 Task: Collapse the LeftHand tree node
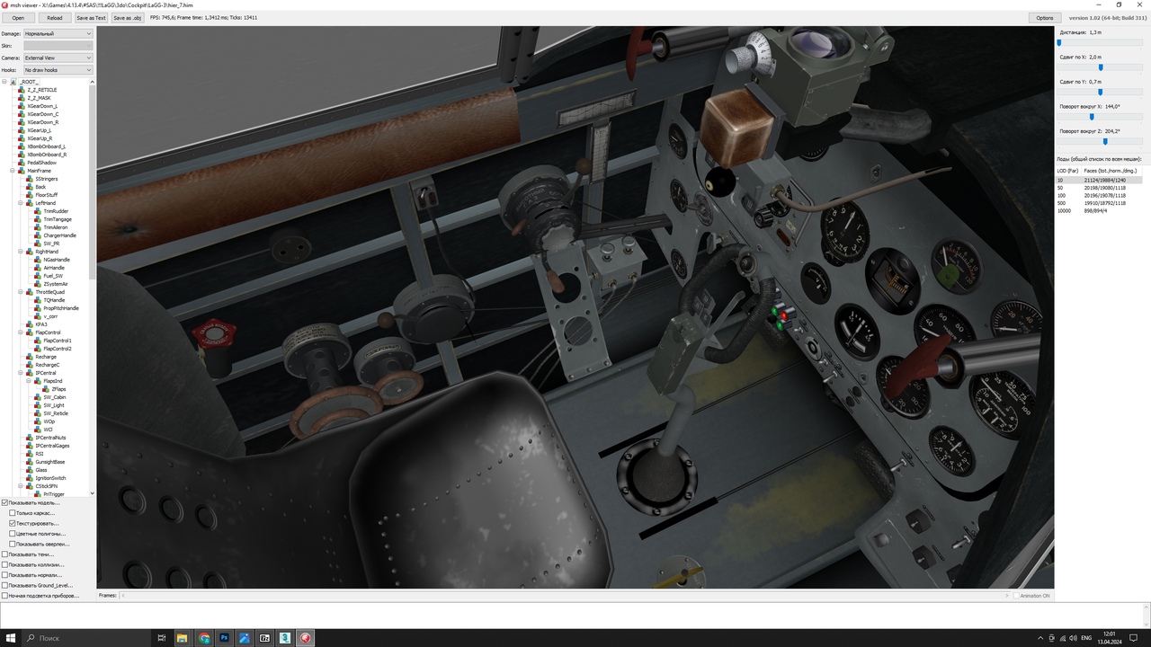click(21, 203)
